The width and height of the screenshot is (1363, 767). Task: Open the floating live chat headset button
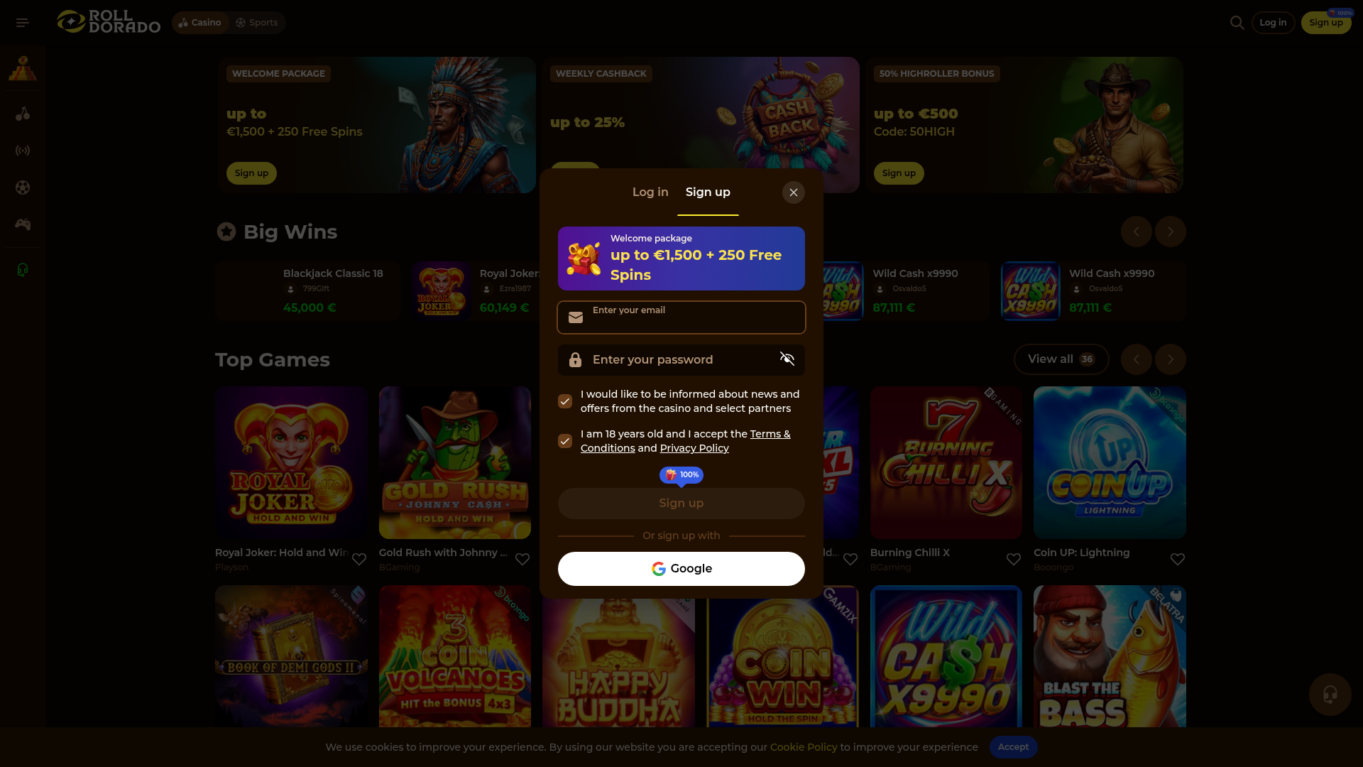click(1330, 695)
